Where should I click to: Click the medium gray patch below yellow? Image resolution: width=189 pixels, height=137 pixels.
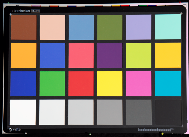pos(110,112)
